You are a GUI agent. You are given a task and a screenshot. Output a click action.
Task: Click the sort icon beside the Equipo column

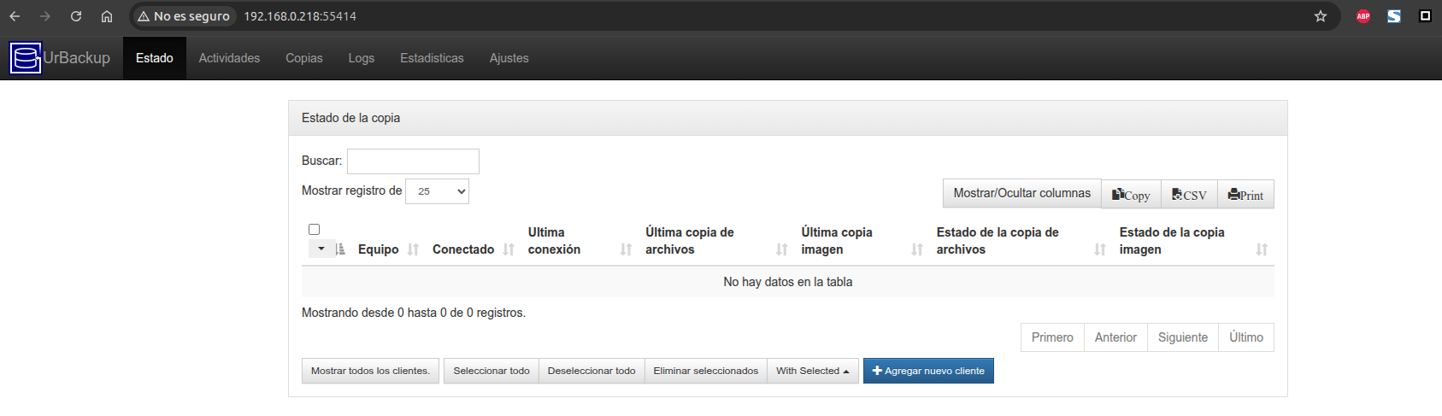(x=414, y=249)
